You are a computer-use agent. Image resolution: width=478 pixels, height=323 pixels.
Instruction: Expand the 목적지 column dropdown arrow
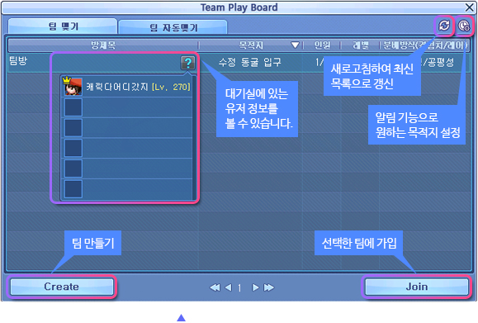[x=295, y=45]
